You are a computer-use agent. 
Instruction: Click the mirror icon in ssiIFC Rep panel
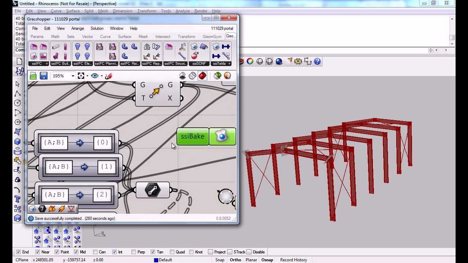[147, 47]
